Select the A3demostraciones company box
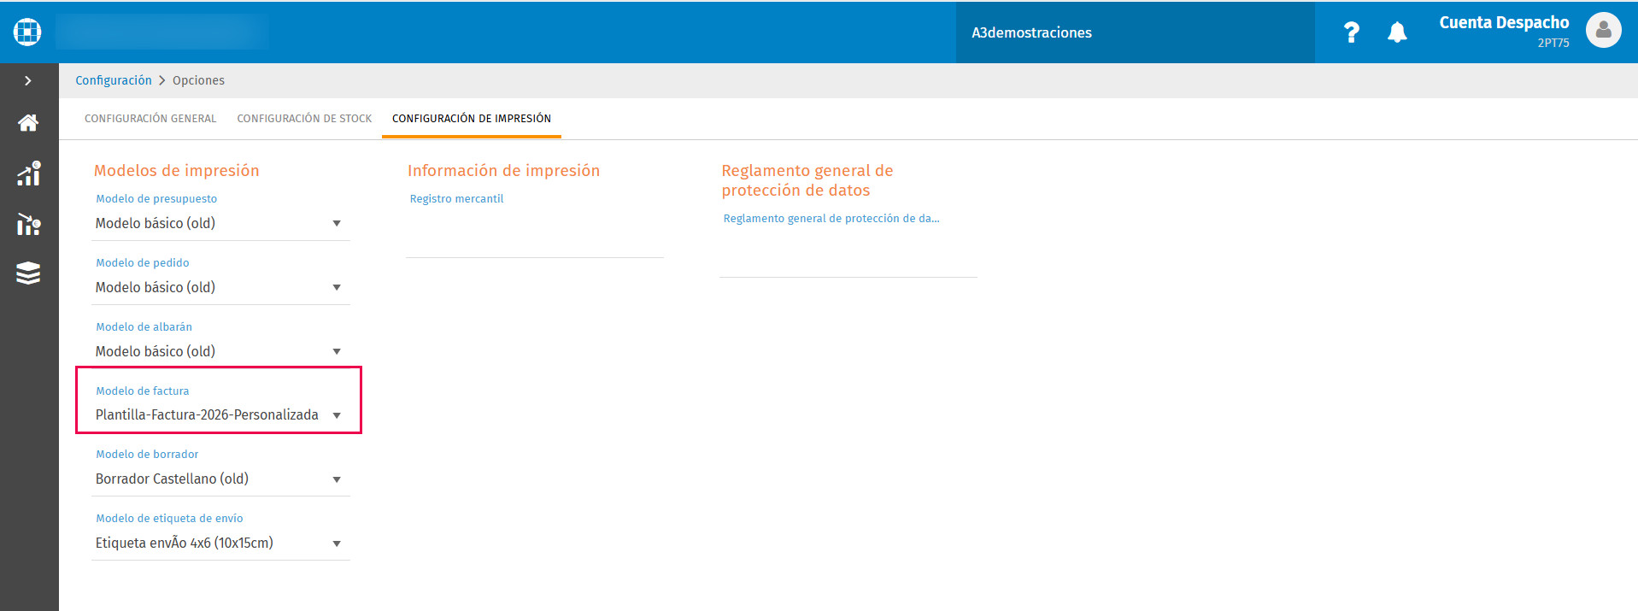The width and height of the screenshot is (1638, 611). point(1135,32)
